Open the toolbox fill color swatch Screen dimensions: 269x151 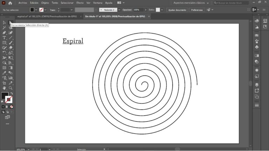(x=5, y=95)
